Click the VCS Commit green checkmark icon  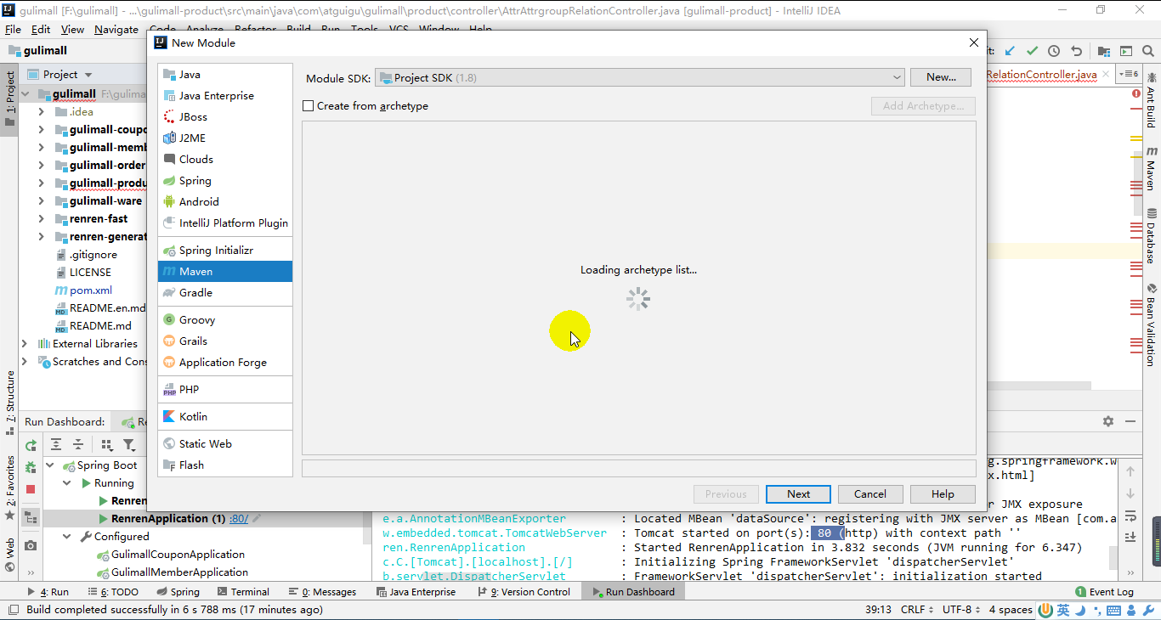pos(1032,51)
